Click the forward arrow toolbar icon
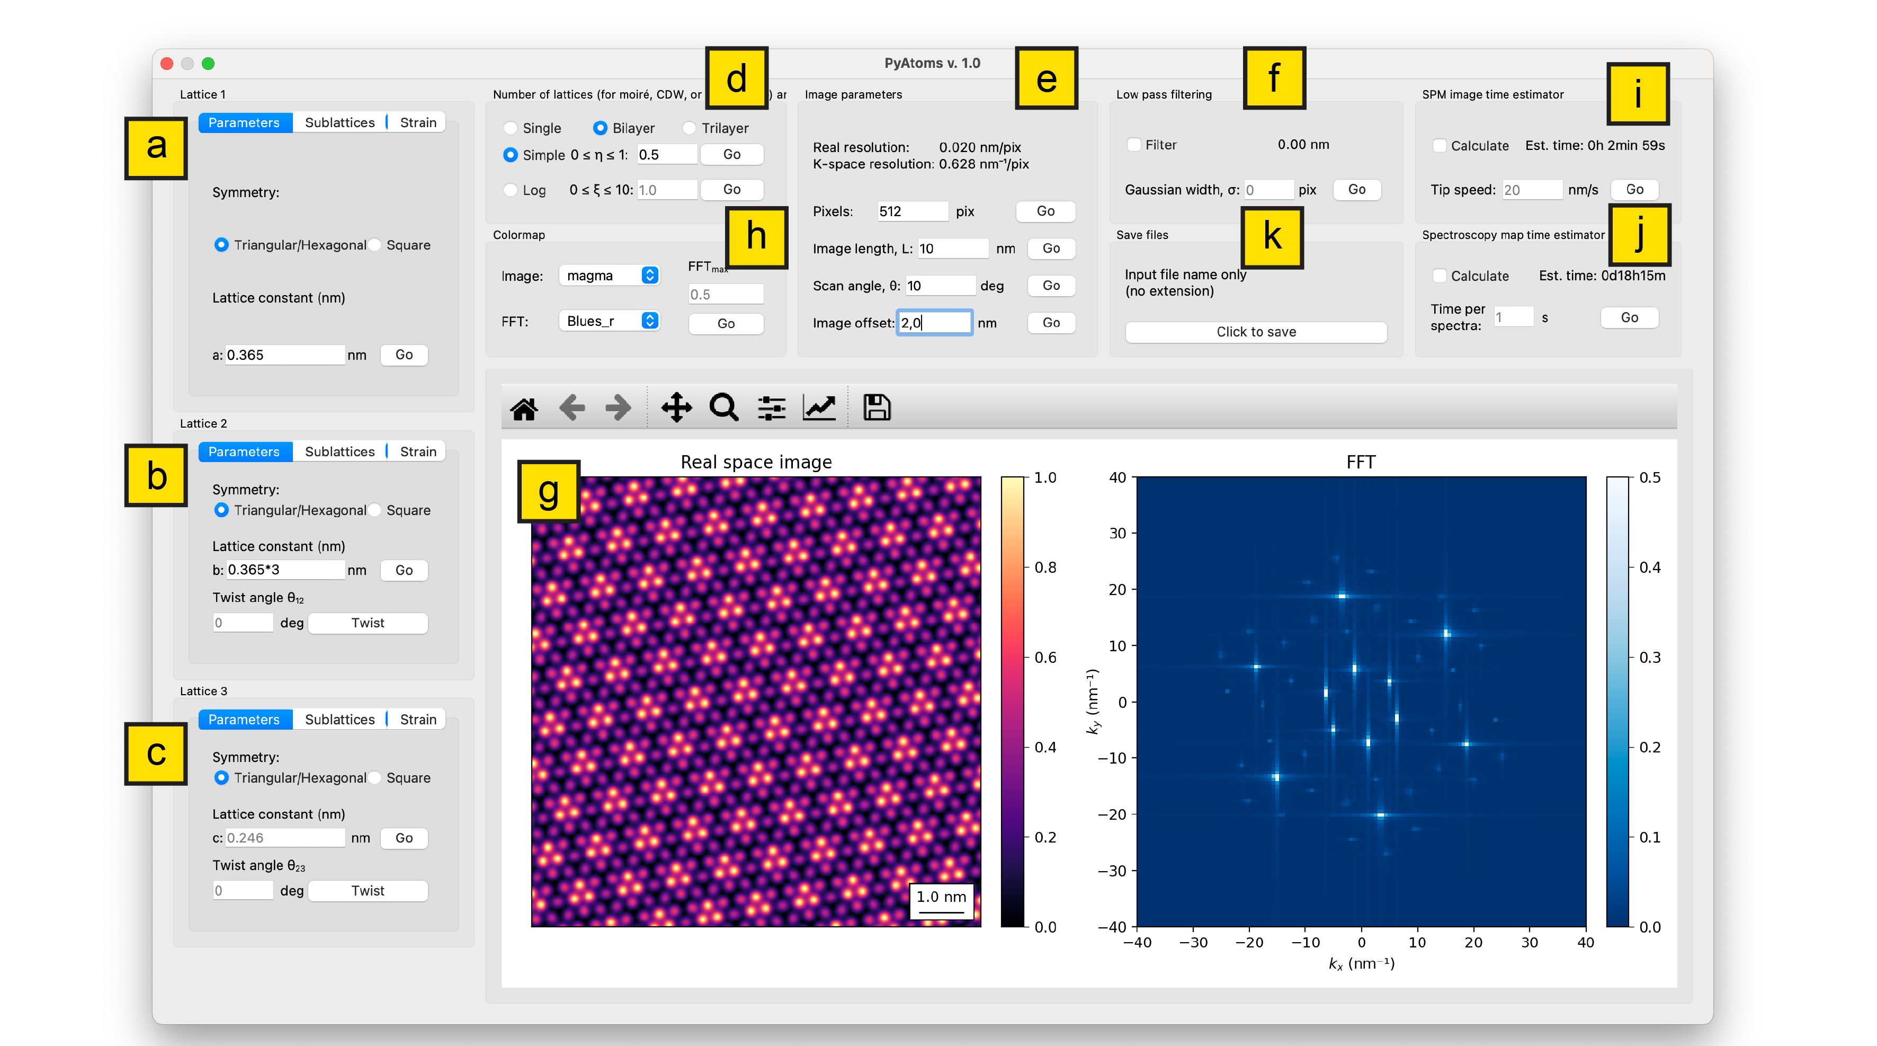Viewport: 1877px width, 1046px height. click(618, 407)
